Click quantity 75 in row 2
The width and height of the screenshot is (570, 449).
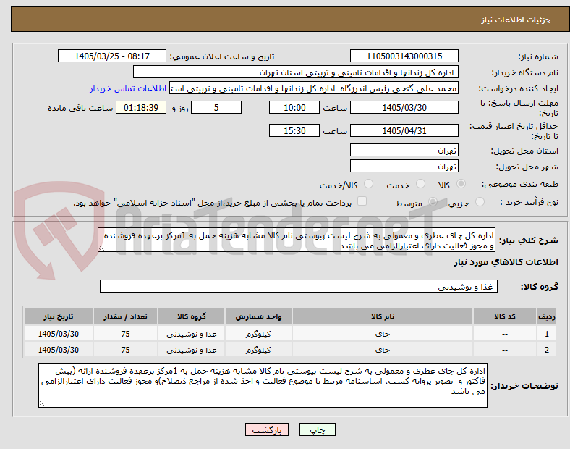pyautogui.click(x=125, y=350)
